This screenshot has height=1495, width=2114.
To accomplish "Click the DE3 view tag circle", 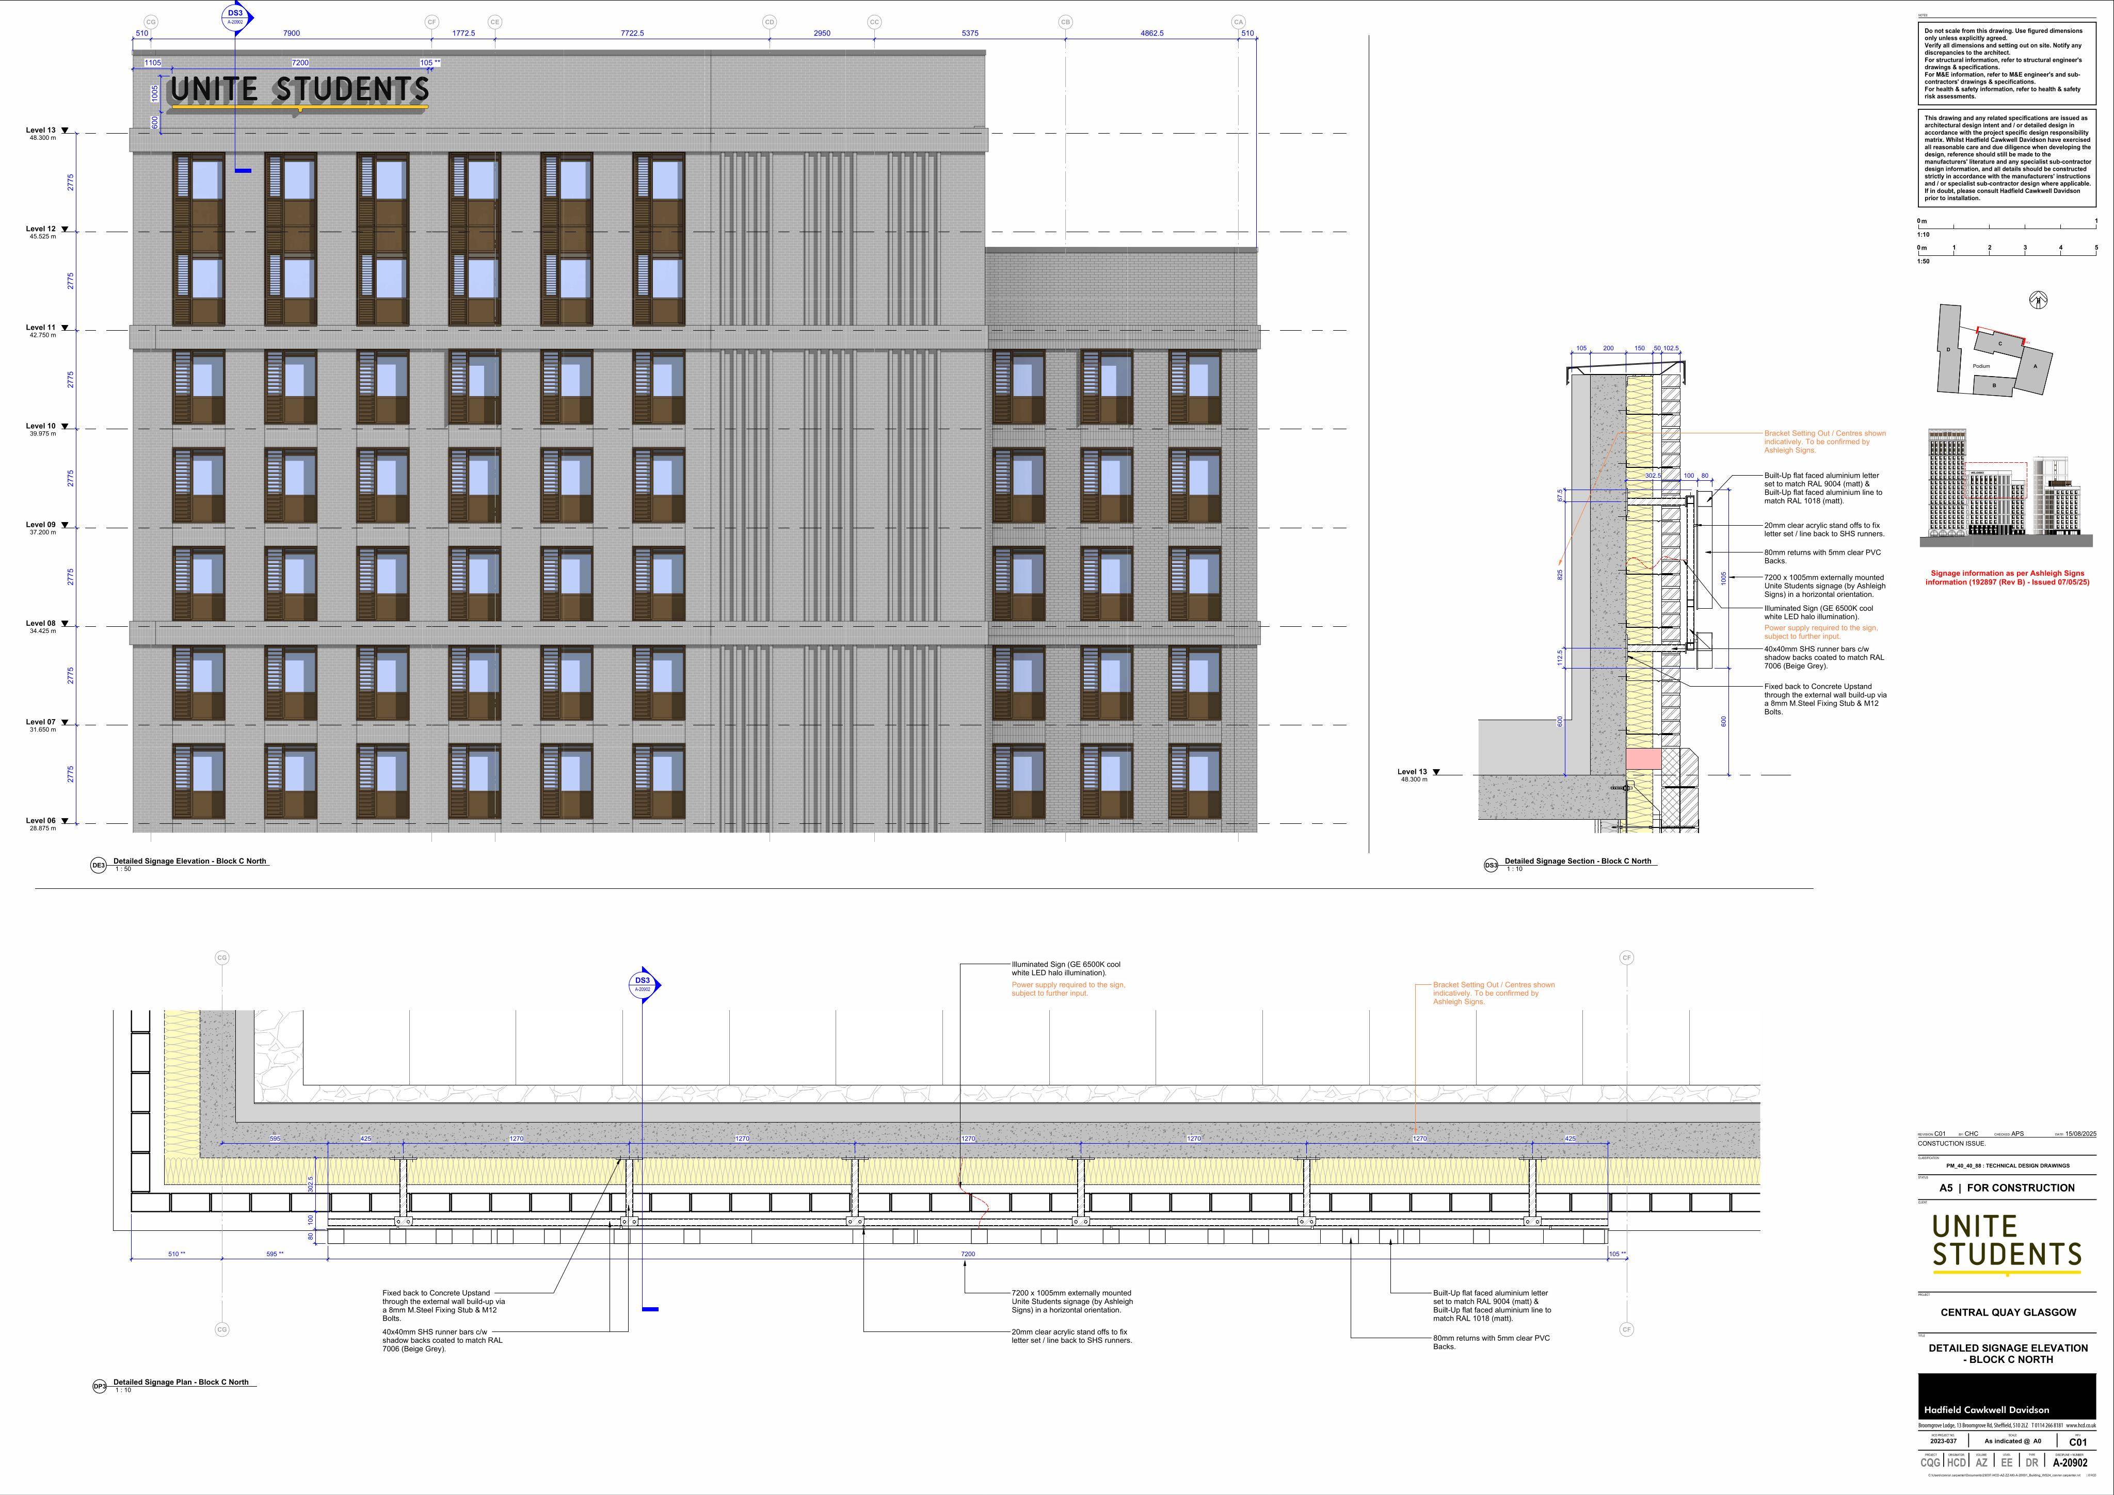I will click(x=99, y=865).
